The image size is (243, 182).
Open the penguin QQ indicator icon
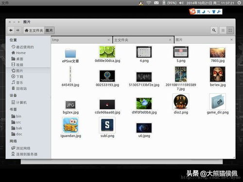(x=141, y=3)
